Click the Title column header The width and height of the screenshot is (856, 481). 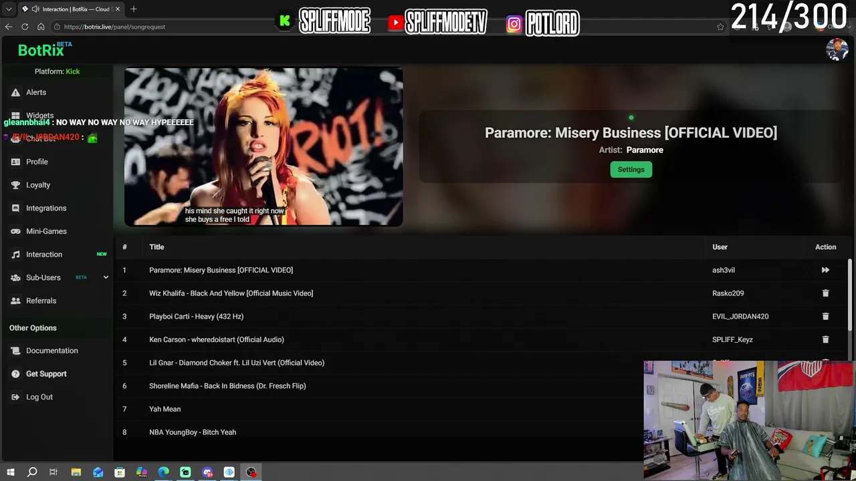(x=156, y=247)
